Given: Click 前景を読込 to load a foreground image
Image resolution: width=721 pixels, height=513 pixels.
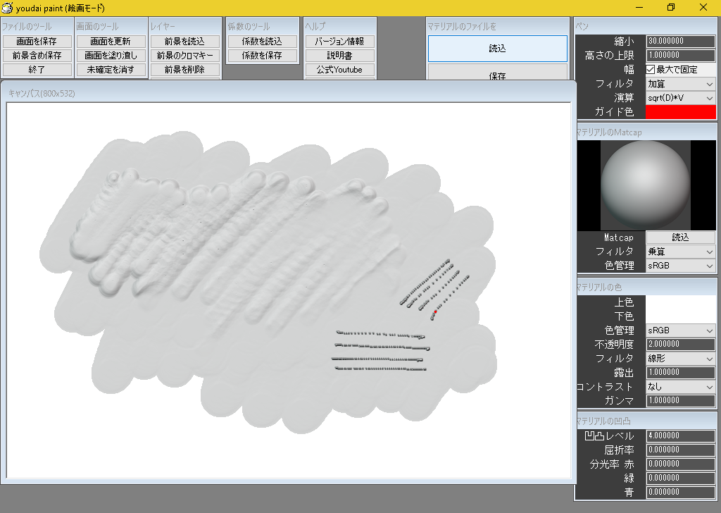Looking at the screenshot, I should tap(184, 42).
